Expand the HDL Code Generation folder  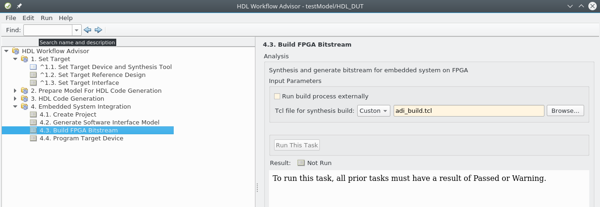pos(15,98)
